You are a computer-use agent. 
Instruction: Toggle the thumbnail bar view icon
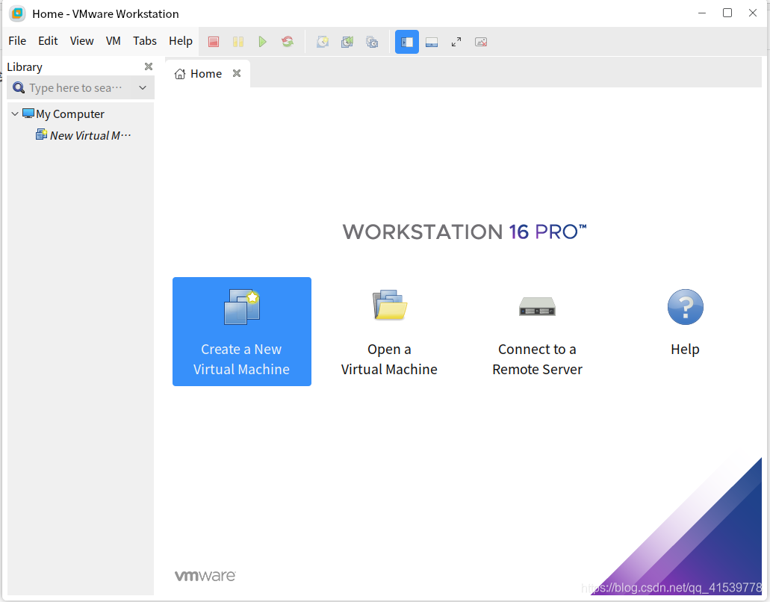[x=432, y=43]
